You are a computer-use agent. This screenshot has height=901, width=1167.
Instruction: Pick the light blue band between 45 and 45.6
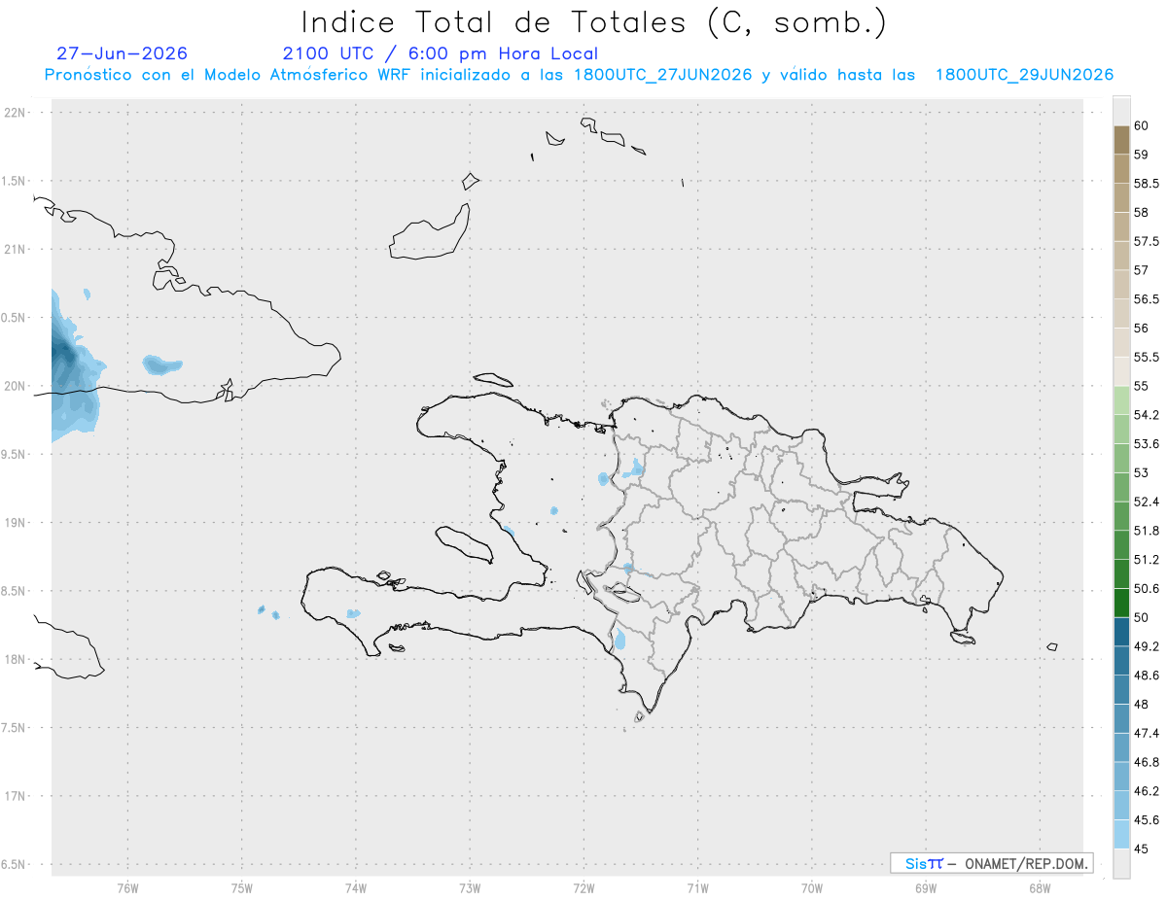[x=1121, y=834]
